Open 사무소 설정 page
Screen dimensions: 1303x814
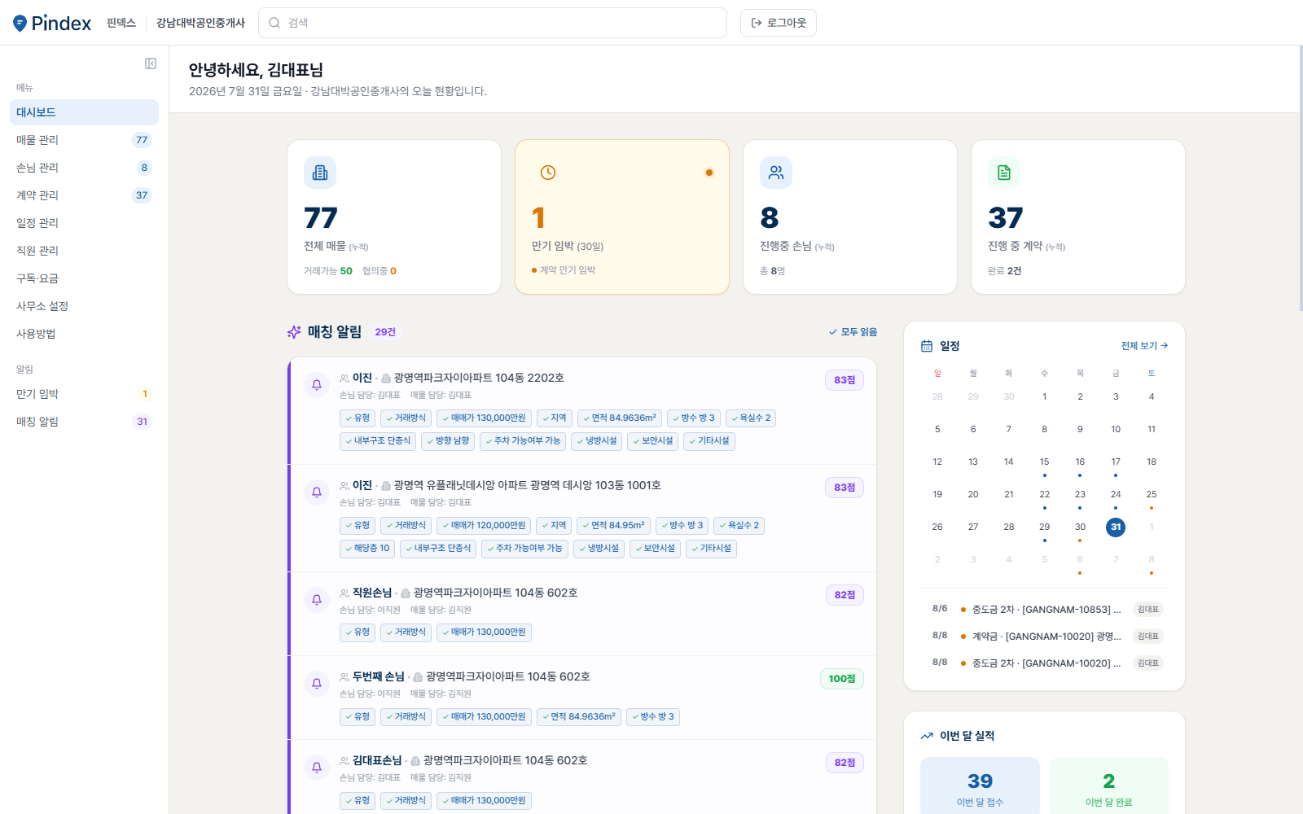tap(84, 306)
